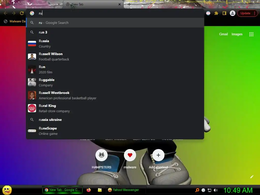The height and width of the screenshot is (195, 260).
Task: Select the Russia country suggestion
Action: tap(115, 44)
